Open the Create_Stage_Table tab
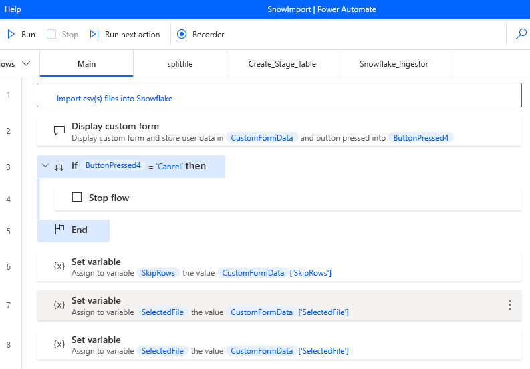The height and width of the screenshot is (369, 530). coord(282,64)
